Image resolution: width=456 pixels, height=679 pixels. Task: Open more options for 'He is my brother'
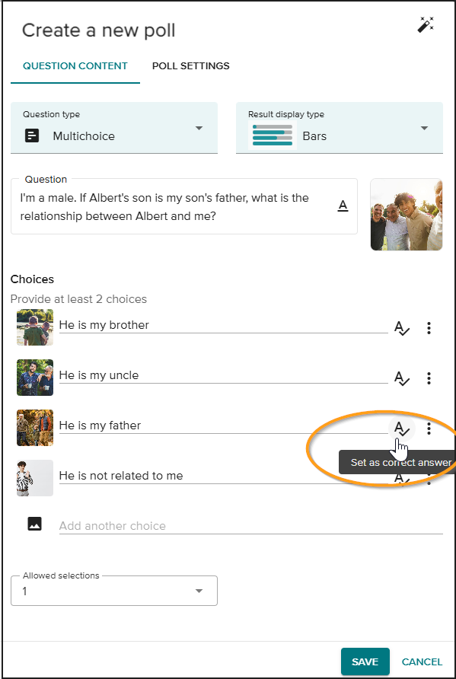[429, 328]
